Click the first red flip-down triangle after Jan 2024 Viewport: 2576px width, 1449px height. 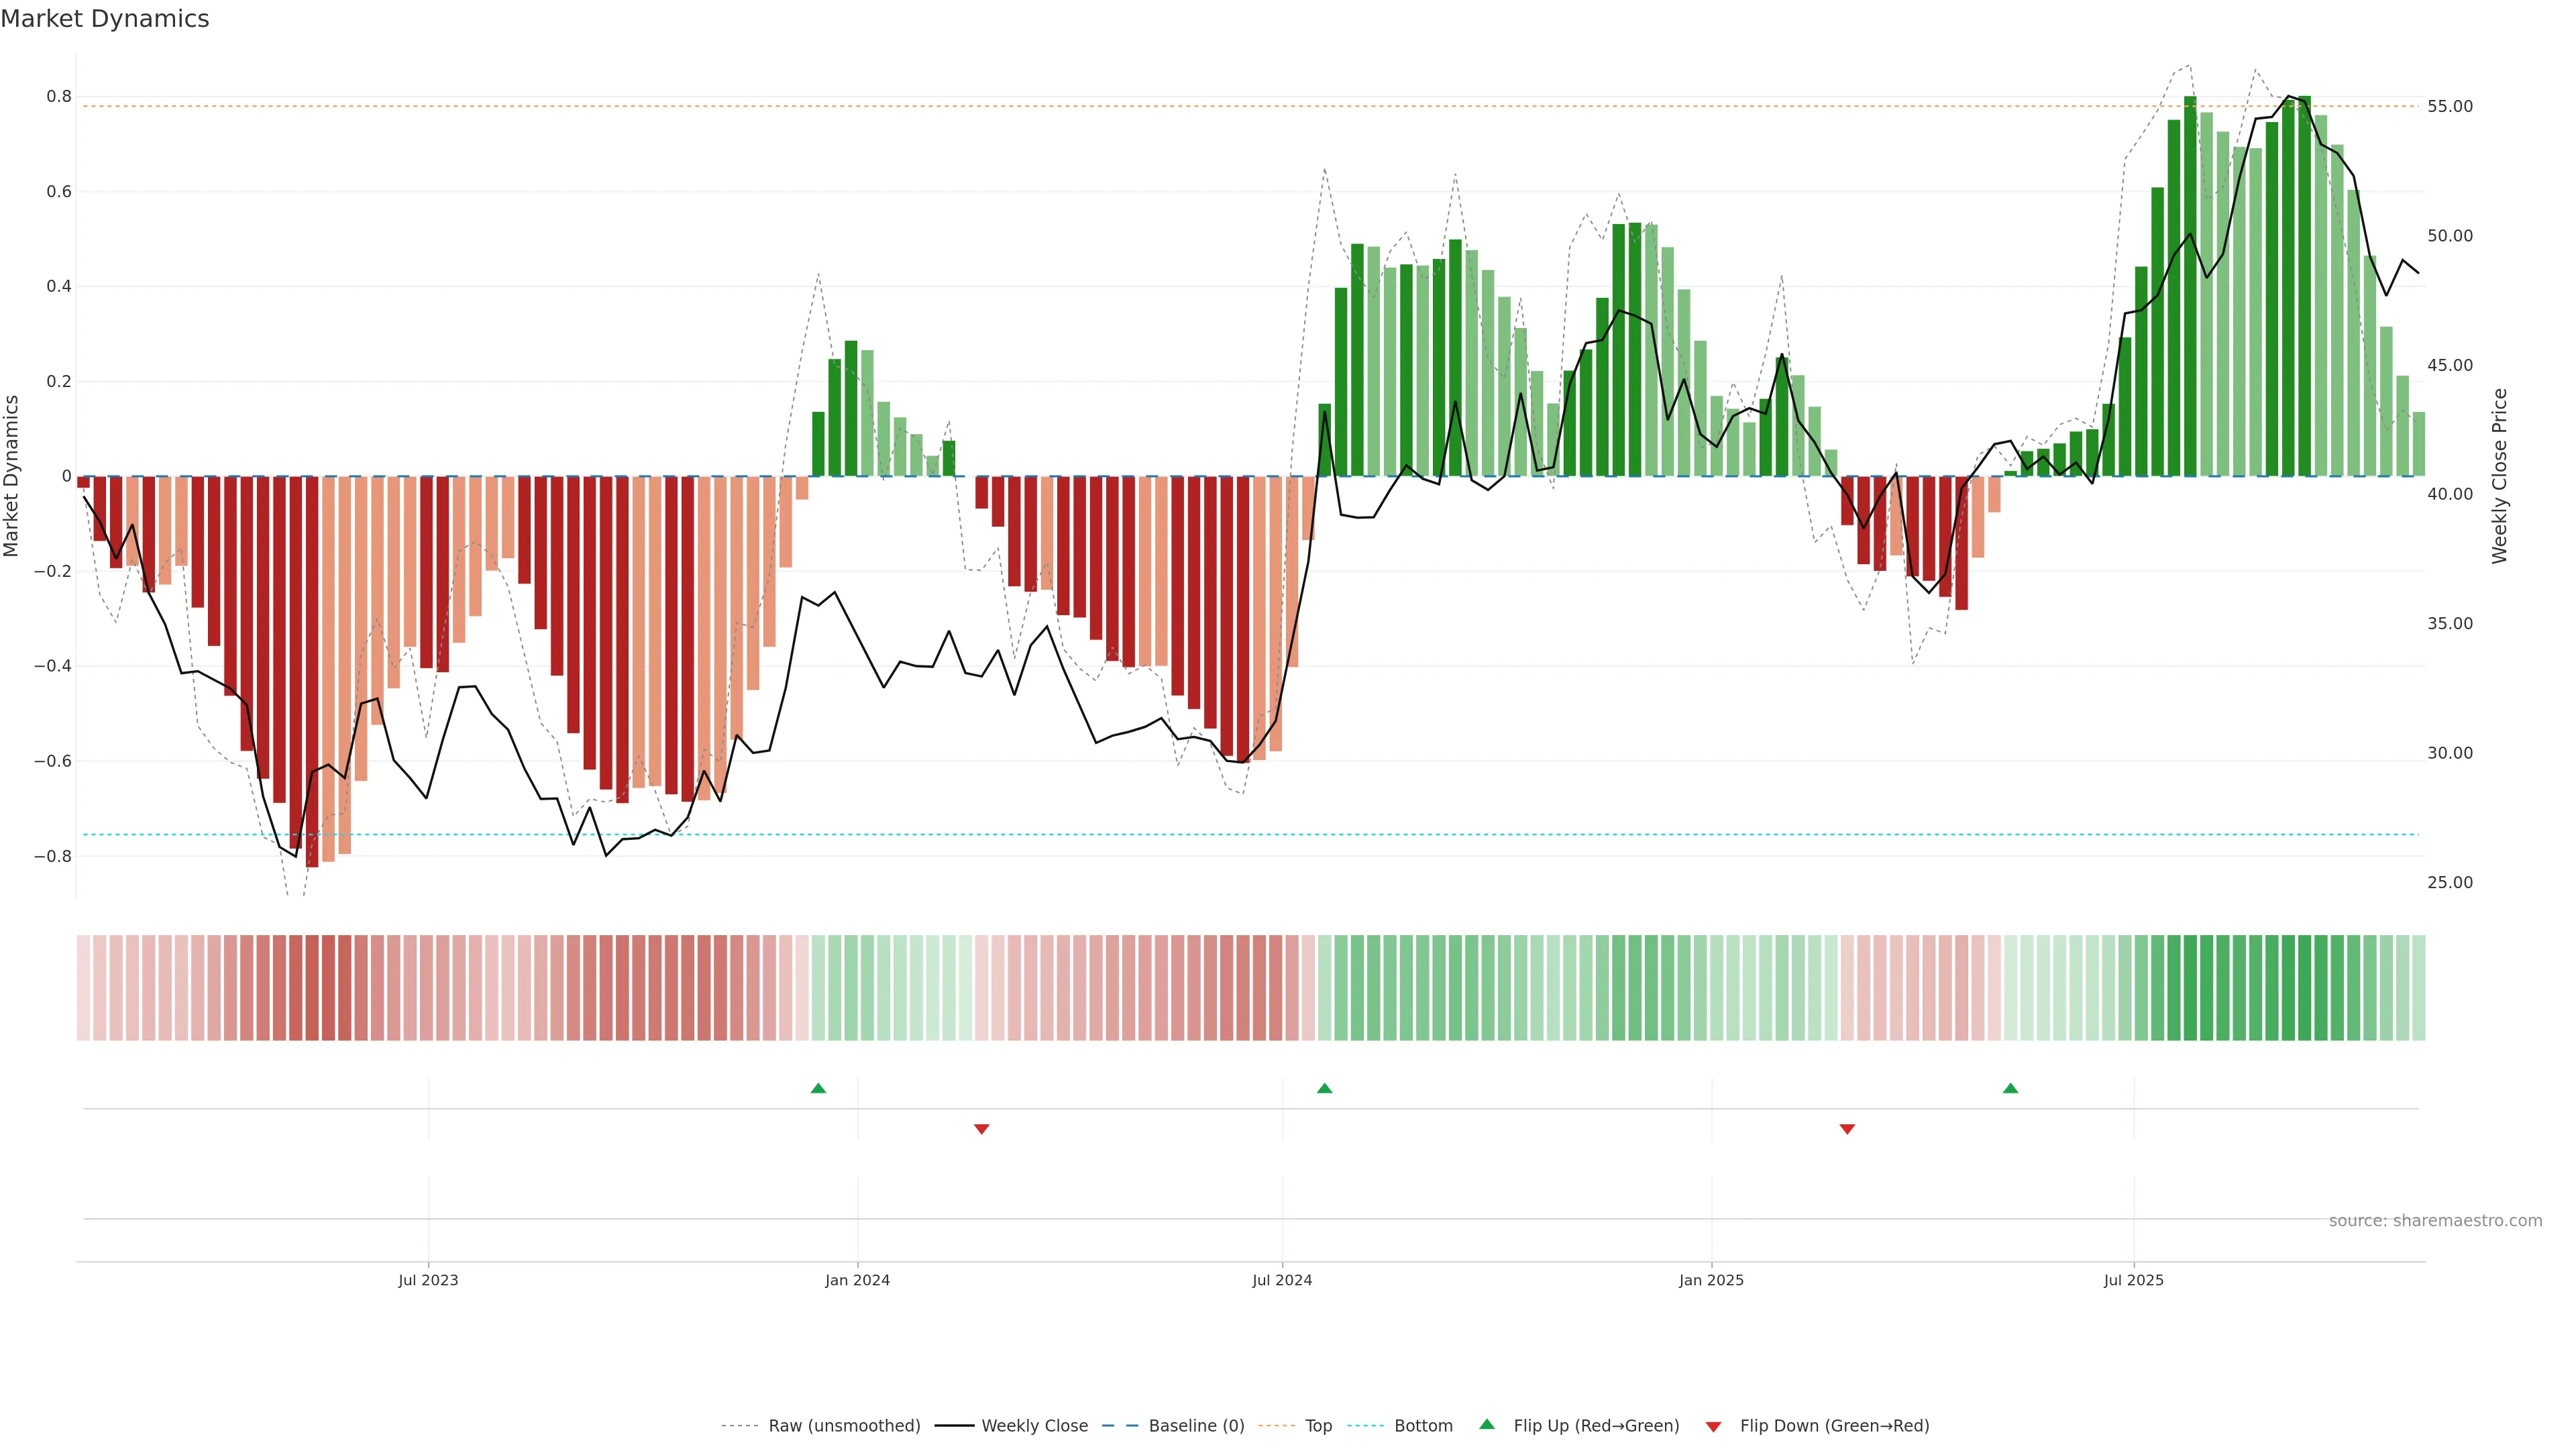point(981,1129)
